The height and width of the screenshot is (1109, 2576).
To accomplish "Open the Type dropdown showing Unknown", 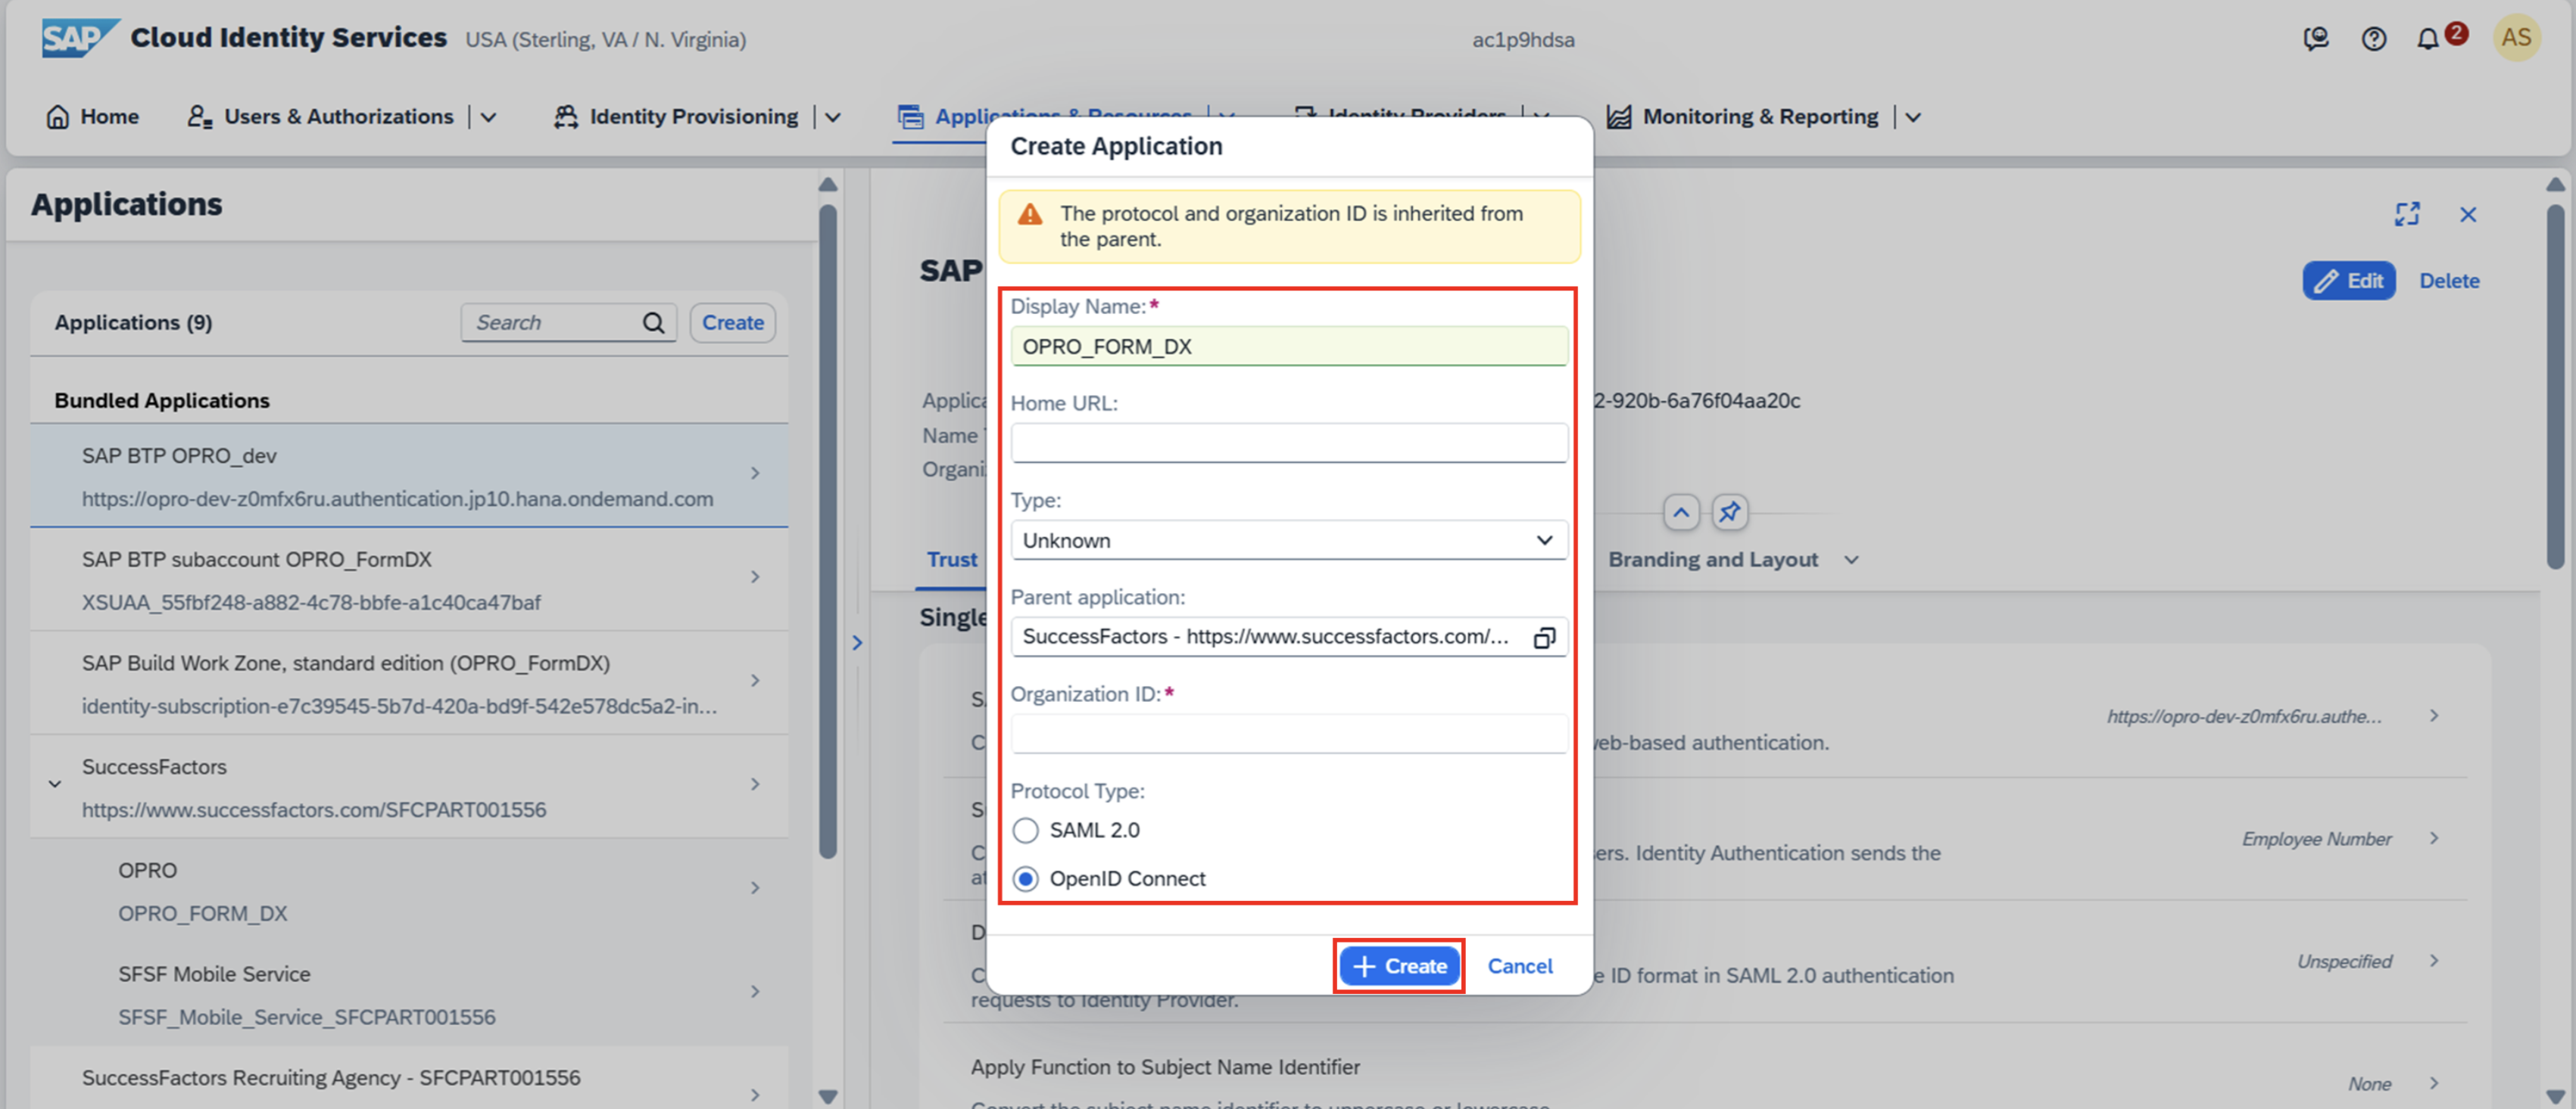I will (1288, 541).
